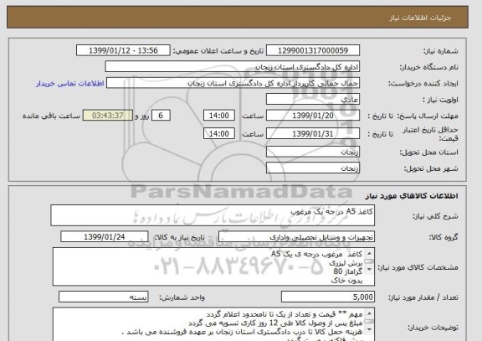482x341 pixels.
Task: Click the text ساعت باقی مانده
Action: [51, 116]
